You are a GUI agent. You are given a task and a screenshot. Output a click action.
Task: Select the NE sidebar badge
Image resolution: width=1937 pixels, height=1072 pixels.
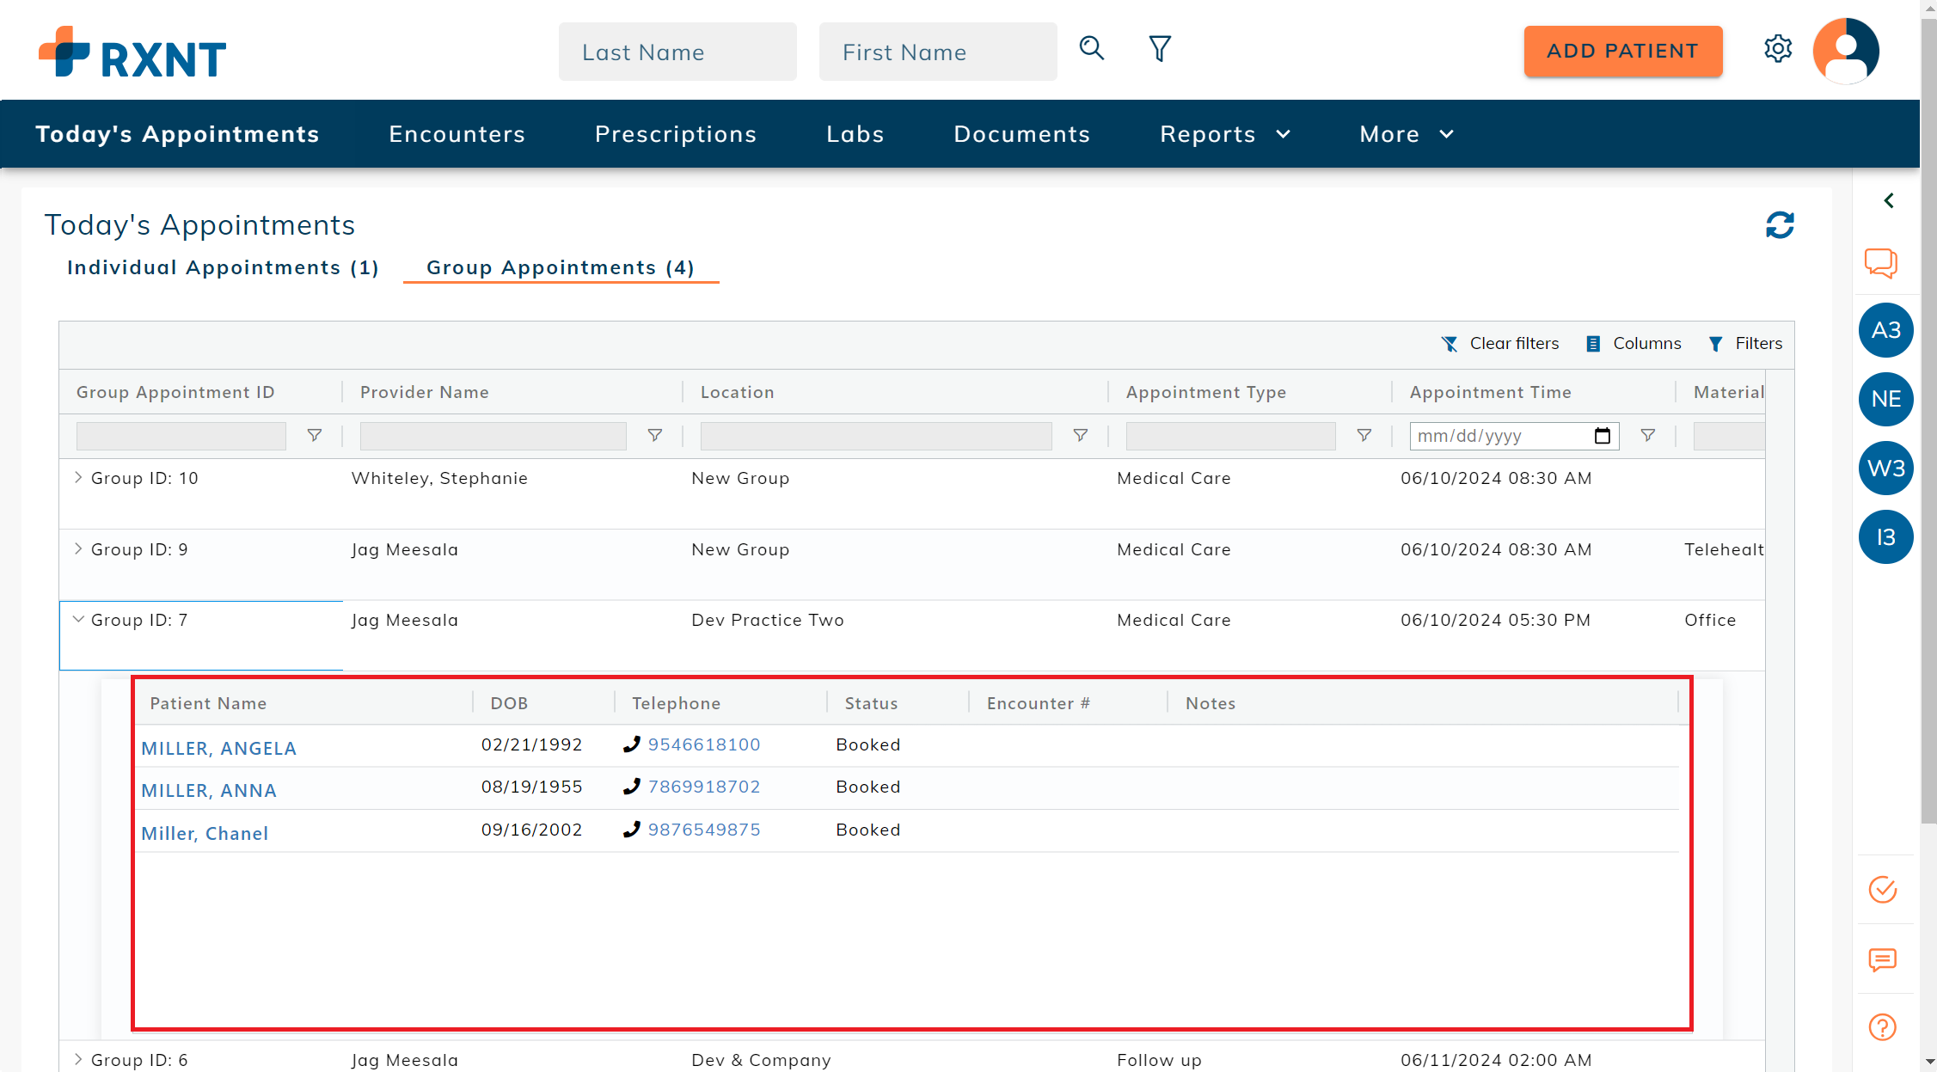pyautogui.click(x=1885, y=399)
